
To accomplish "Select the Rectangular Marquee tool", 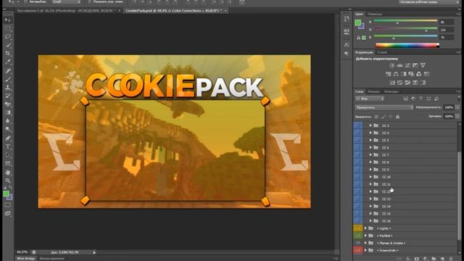I will 8,29.
